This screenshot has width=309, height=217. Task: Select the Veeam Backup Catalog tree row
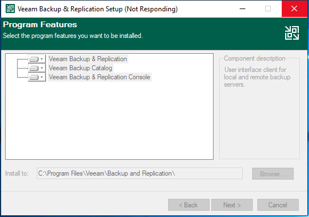[x=81, y=68]
